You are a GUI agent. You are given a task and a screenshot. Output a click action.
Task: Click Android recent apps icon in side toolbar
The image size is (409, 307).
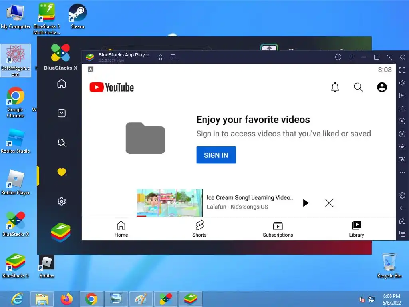402,233
